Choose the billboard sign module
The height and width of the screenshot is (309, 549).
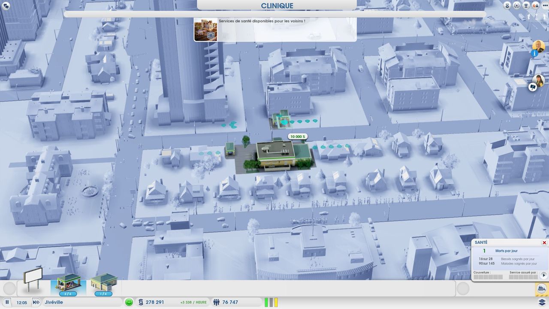point(33,278)
